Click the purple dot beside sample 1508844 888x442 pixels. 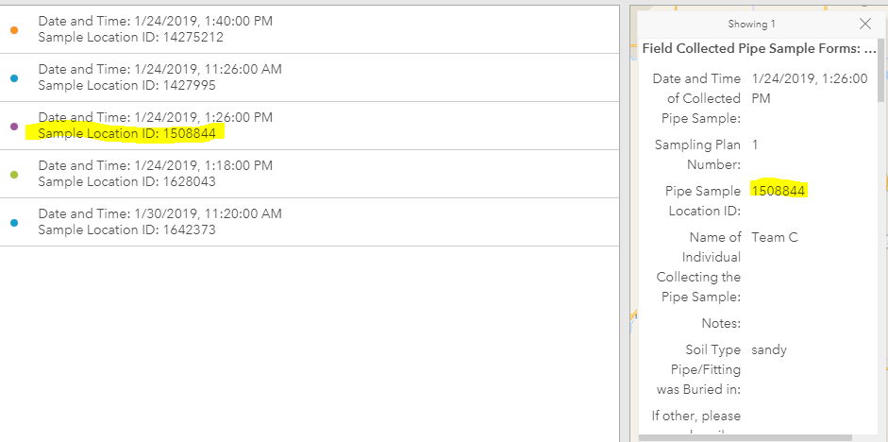point(14,126)
